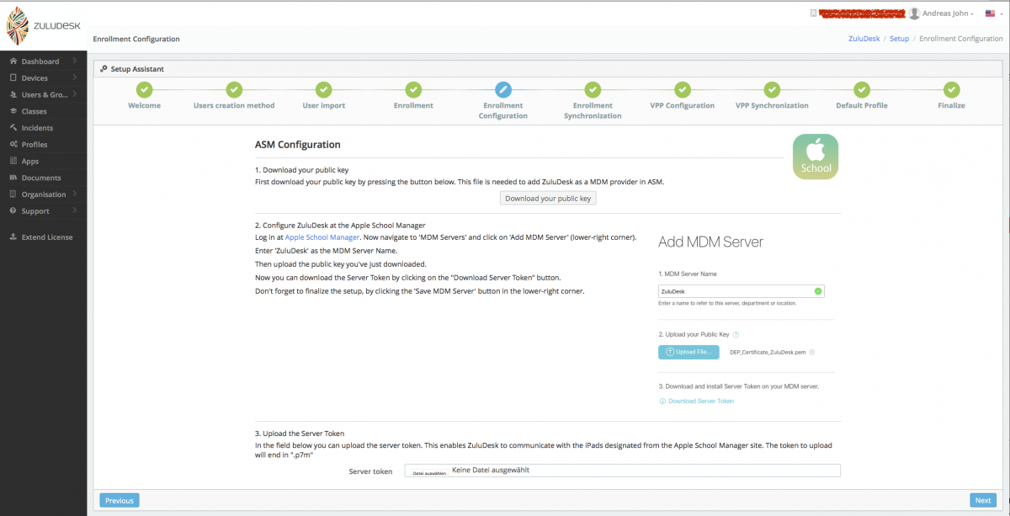This screenshot has height=516, width=1010.
Task: Click the Devices icon in sidebar
Action: tap(13, 78)
